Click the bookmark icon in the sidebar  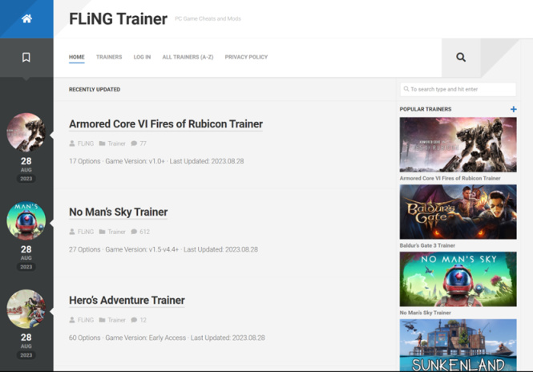pyautogui.click(x=26, y=57)
